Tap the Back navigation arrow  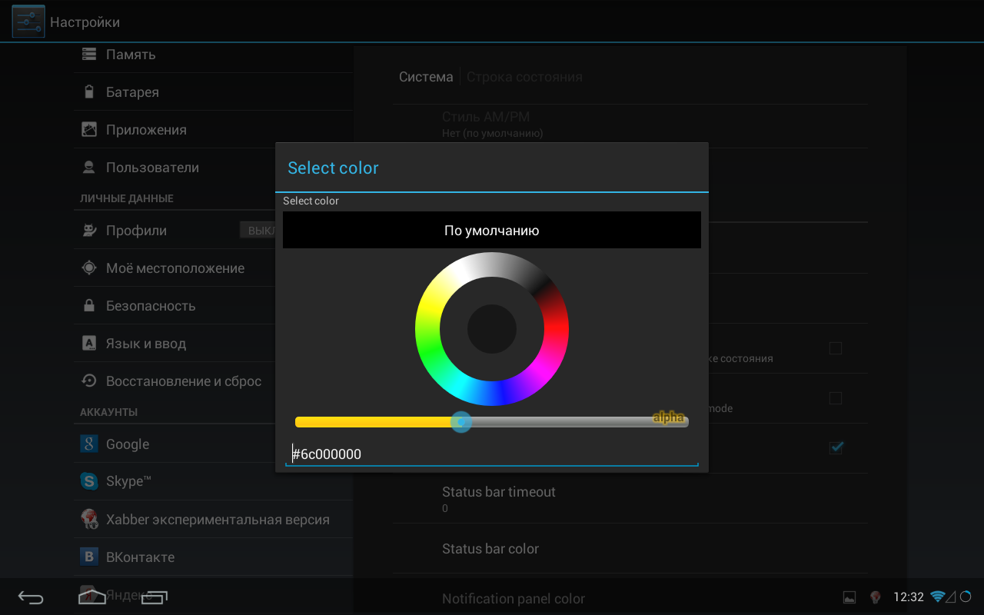[32, 597]
